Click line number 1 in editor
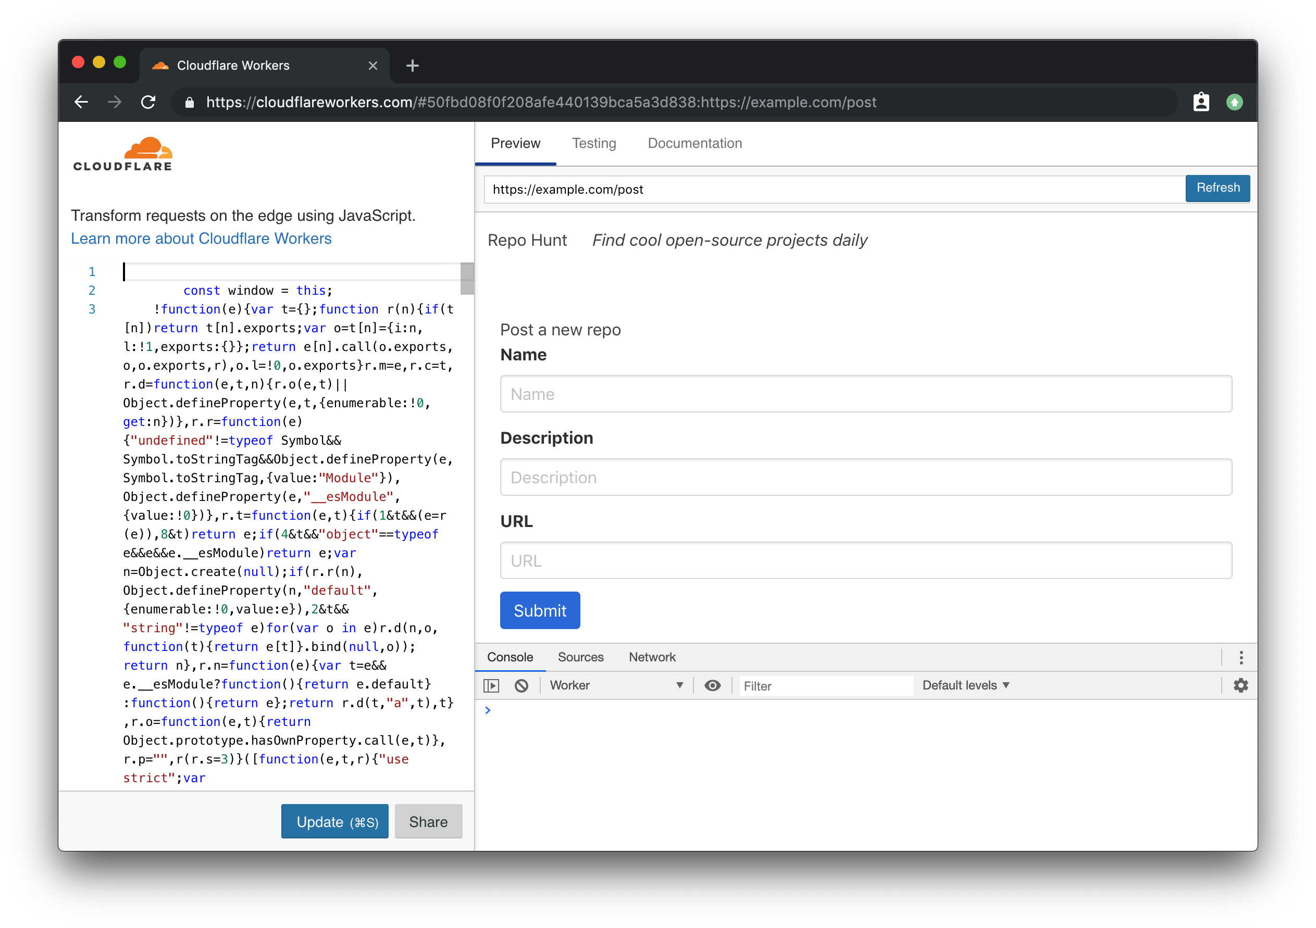Viewport: 1316px width, 928px height. [92, 271]
